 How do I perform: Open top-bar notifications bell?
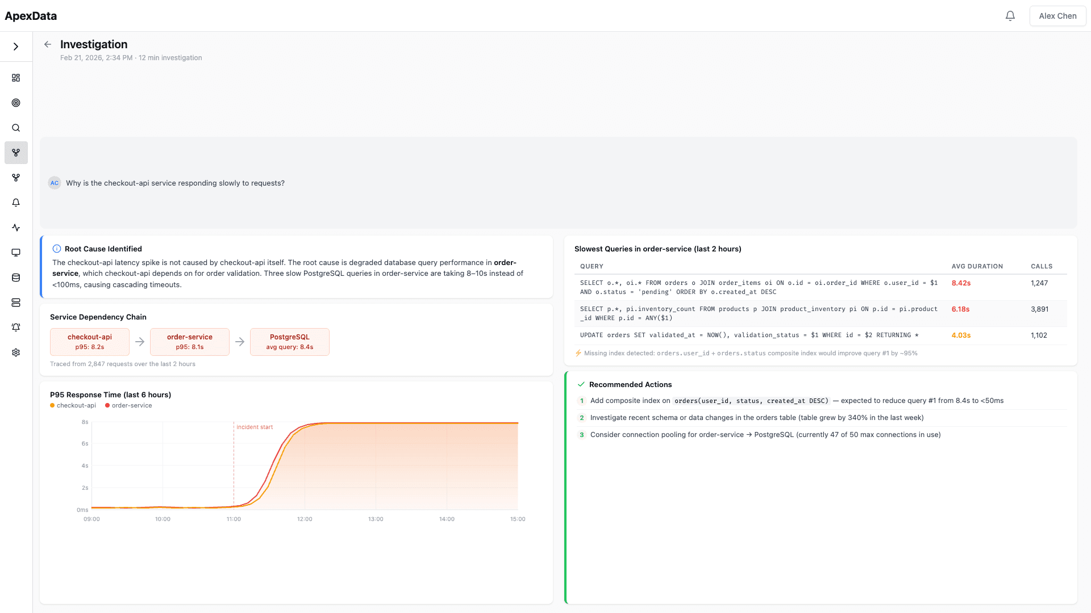1010,15
